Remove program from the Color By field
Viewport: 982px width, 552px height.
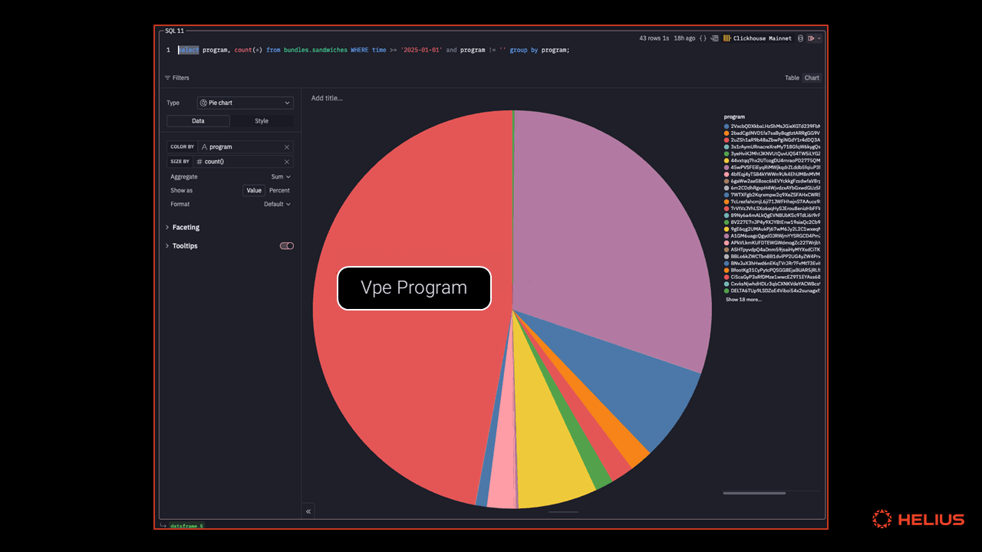tap(288, 146)
